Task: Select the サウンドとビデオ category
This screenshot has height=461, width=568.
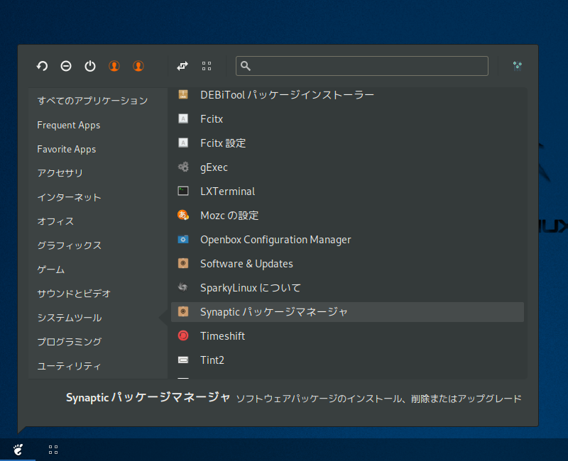Action: tap(74, 294)
